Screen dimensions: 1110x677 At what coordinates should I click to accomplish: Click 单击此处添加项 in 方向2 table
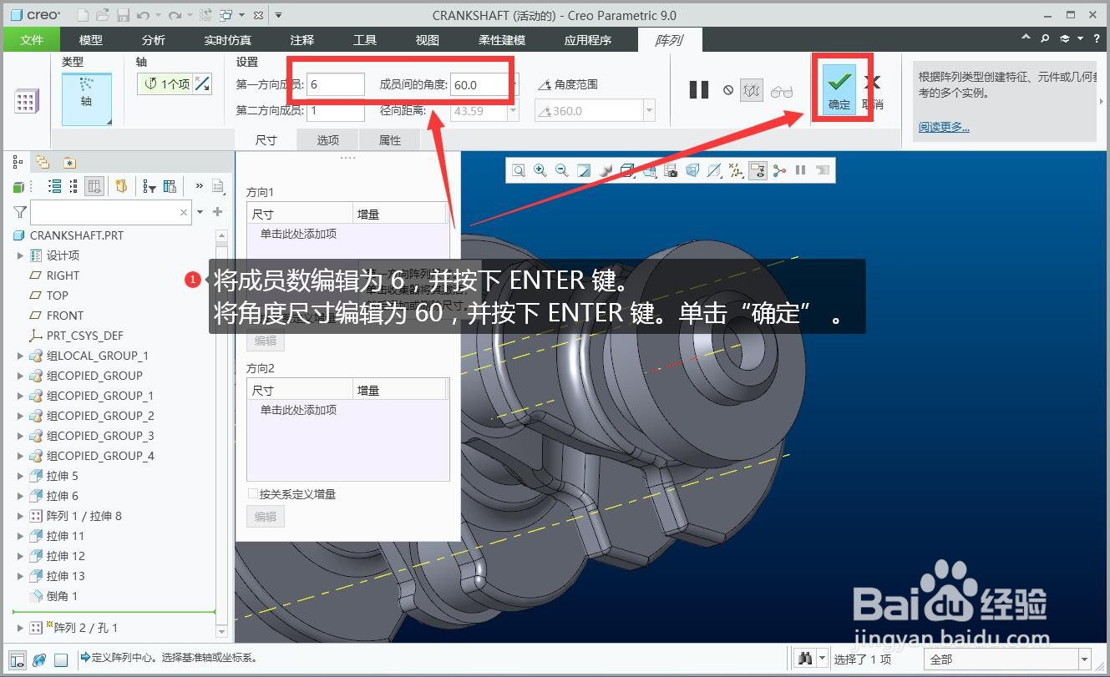pyautogui.click(x=298, y=410)
